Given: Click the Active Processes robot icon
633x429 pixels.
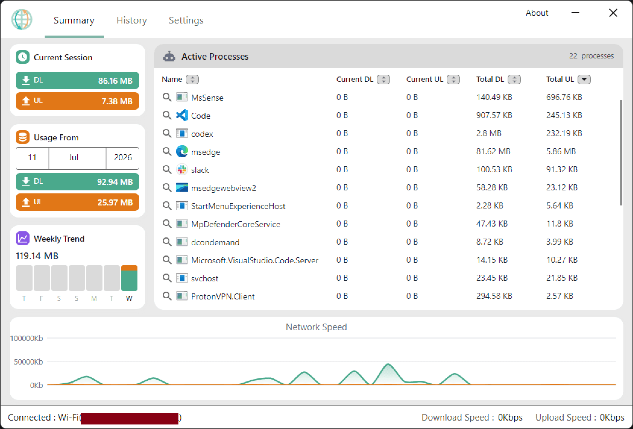Looking at the screenshot, I should click(x=169, y=56).
